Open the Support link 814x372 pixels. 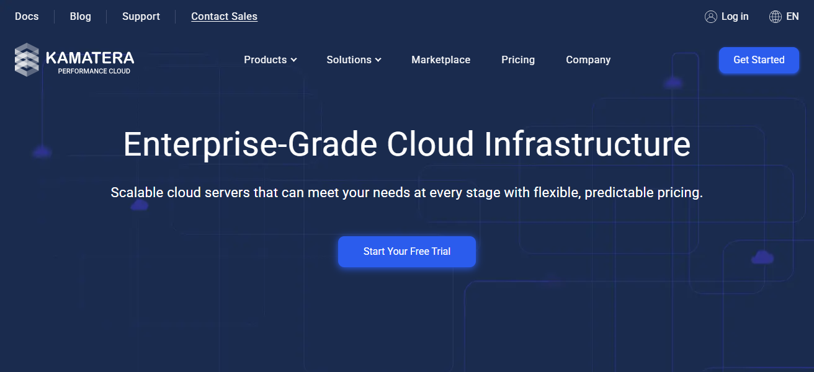pos(141,17)
